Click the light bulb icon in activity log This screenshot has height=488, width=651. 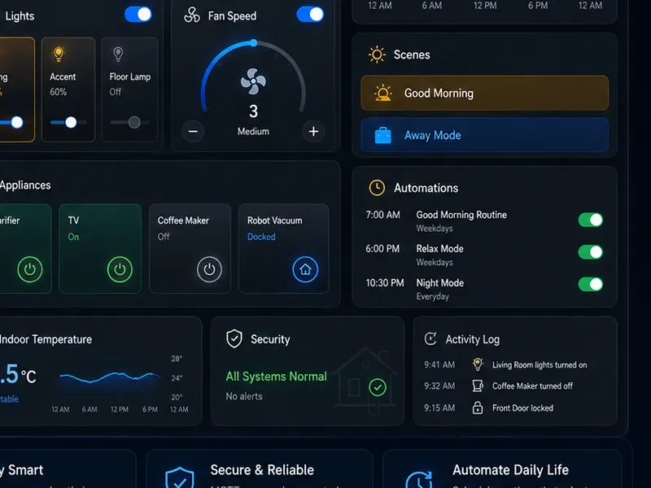(x=478, y=364)
